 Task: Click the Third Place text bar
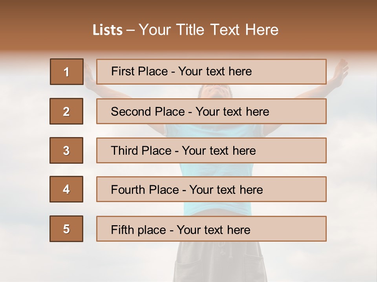pos(211,150)
